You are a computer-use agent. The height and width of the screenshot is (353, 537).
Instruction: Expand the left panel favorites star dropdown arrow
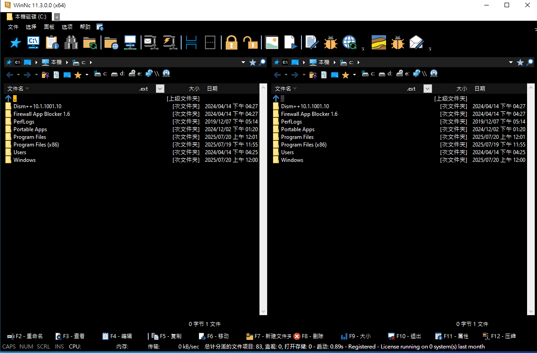pyautogui.click(x=87, y=75)
